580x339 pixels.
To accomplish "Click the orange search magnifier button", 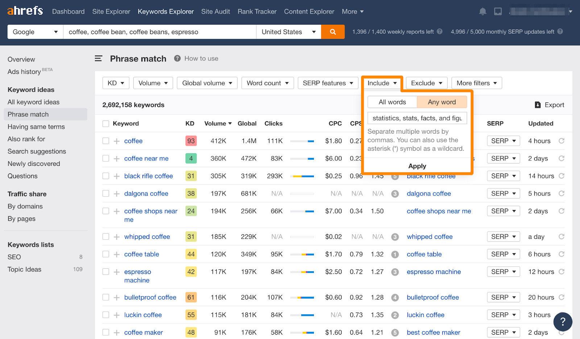I will tap(332, 32).
